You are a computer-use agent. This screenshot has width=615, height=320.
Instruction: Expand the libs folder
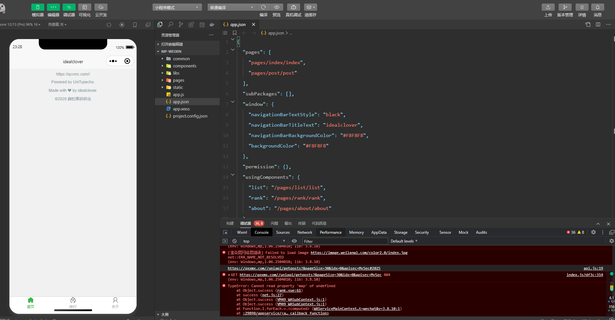point(187,73)
